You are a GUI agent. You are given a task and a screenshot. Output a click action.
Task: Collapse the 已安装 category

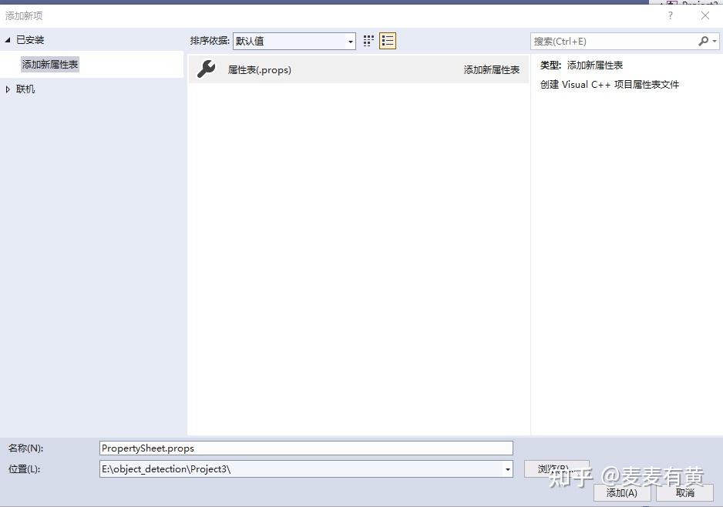click(7, 39)
